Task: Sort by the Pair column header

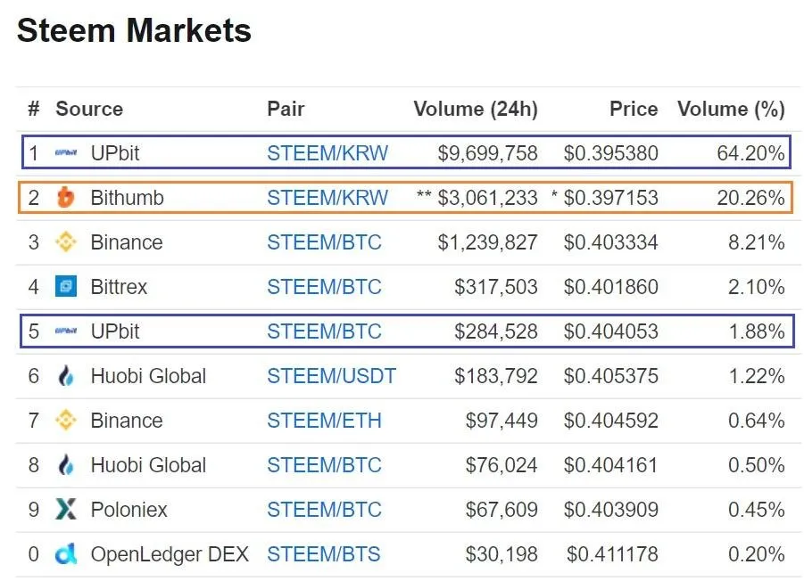Action: tap(286, 109)
